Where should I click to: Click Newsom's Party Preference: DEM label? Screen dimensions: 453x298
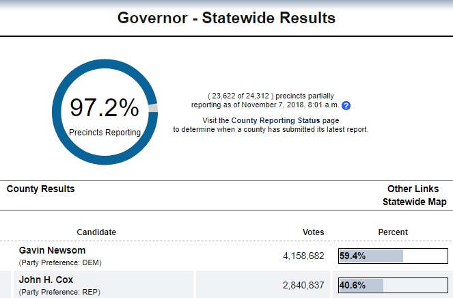click(59, 262)
